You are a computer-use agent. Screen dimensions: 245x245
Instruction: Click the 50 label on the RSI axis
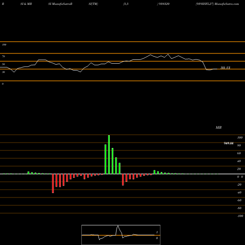(x=3, y=64)
